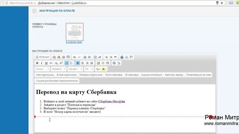Image resolution: width=239 pixels, height=134 pixels.
Task: Maximize the editor with blue icon
Action: click(x=114, y=63)
